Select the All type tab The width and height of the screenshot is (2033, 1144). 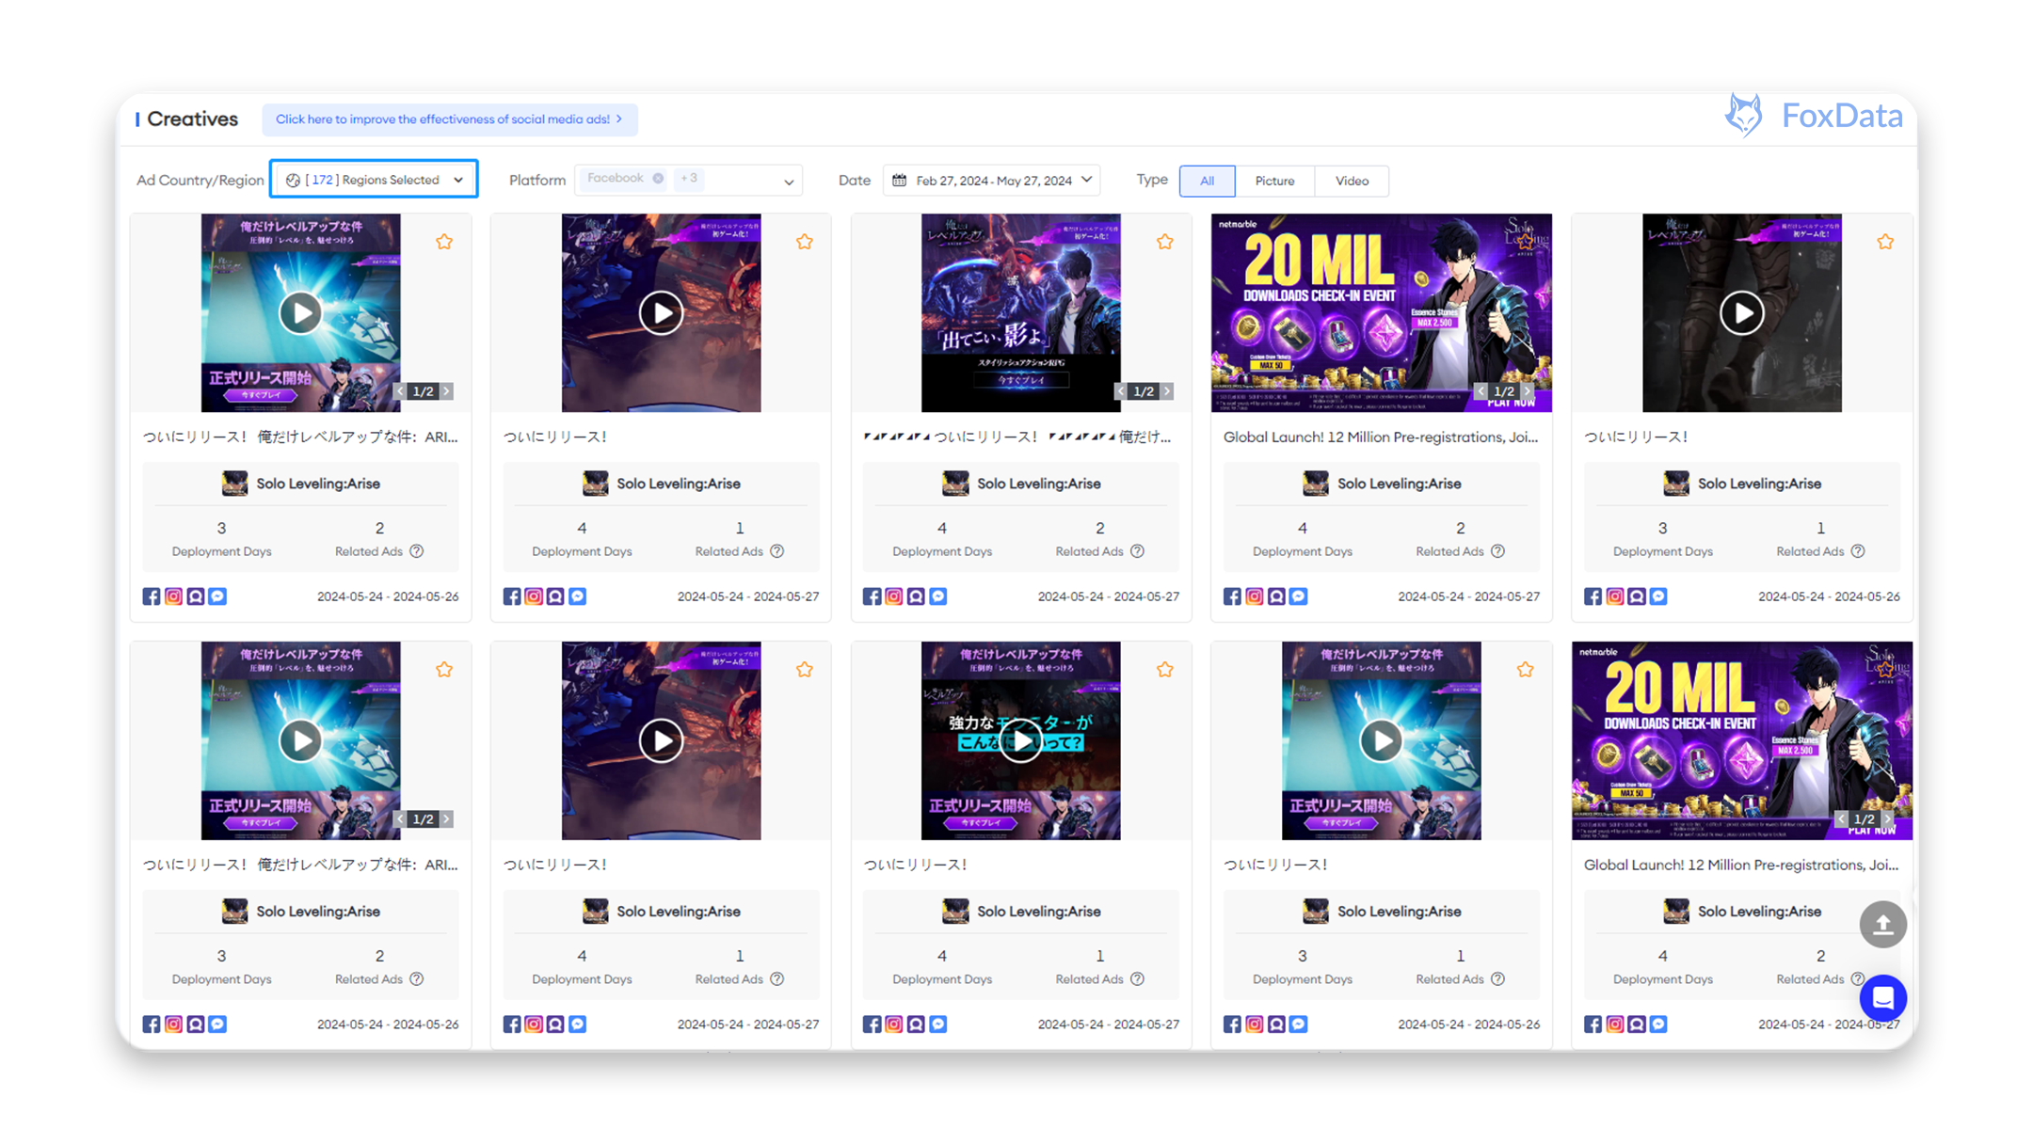click(x=1207, y=181)
